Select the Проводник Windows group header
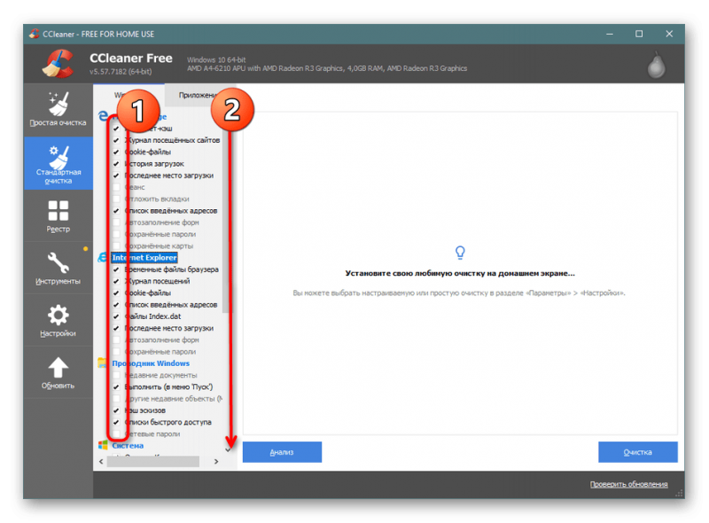 click(151, 363)
